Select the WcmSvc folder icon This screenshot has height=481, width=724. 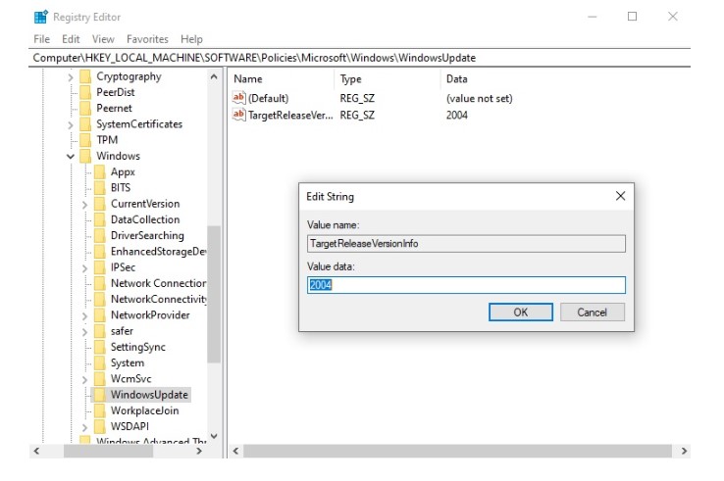tap(100, 379)
